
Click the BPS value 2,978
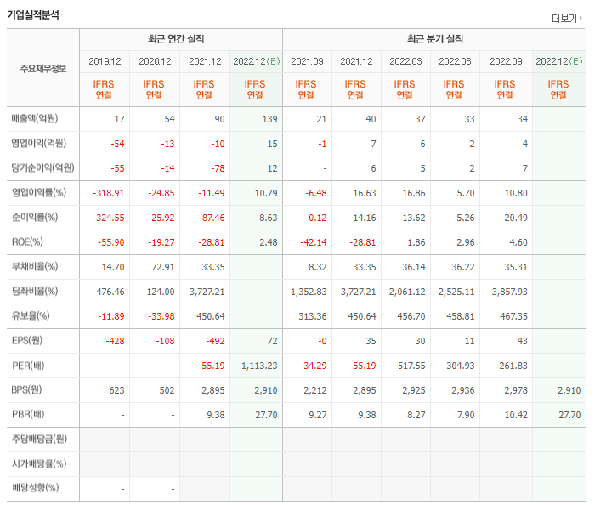pyautogui.click(x=516, y=390)
